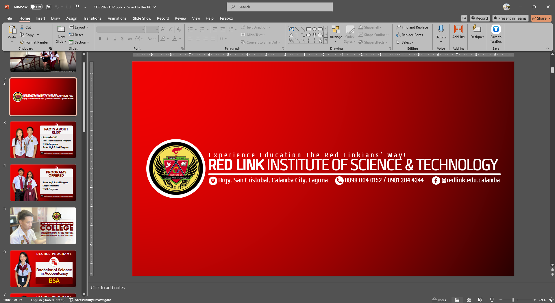Open the Comments pane icon
This screenshot has width=555, height=303.
coord(464,18)
